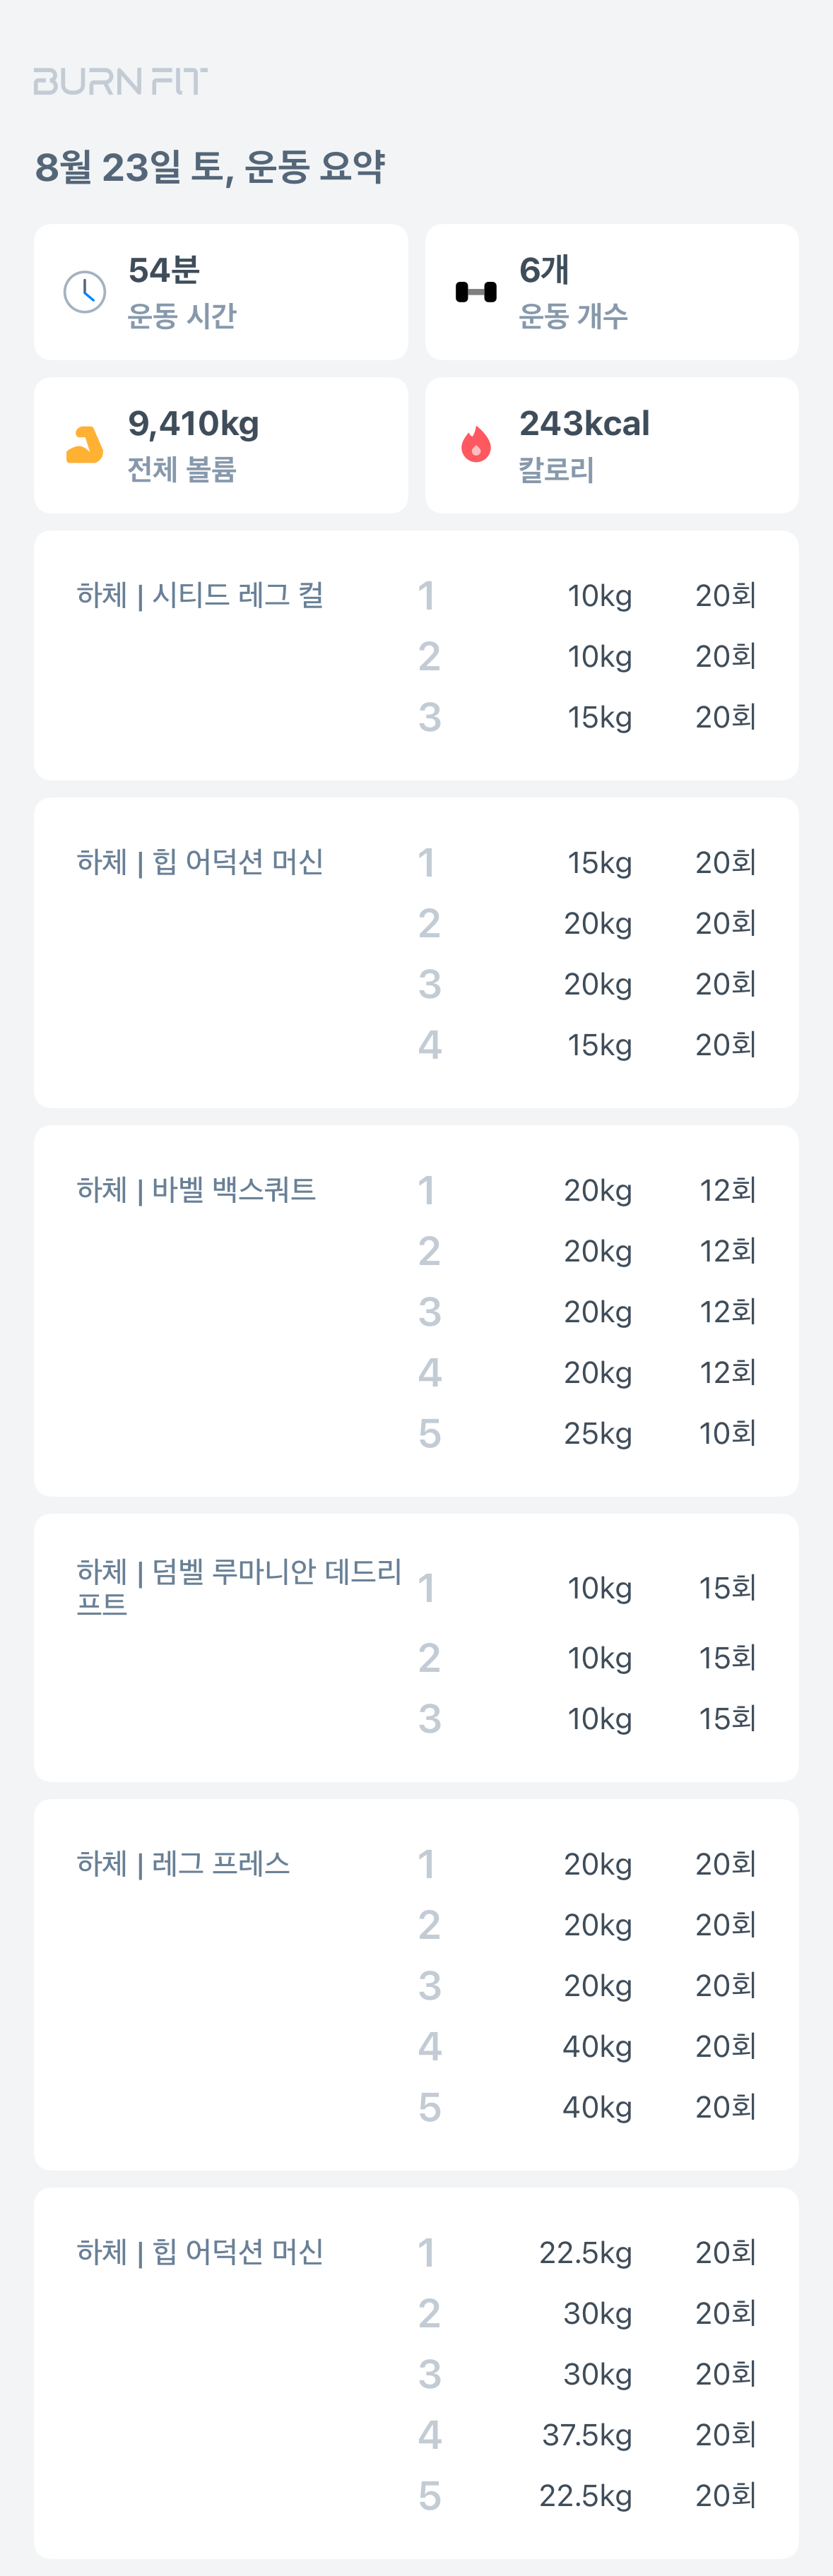The width and height of the screenshot is (833, 2576).
Task: Click the 운동 시간 label
Action: [x=182, y=316]
